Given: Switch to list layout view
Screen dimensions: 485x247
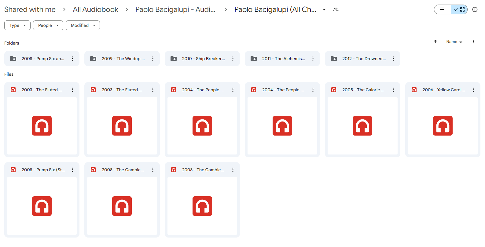Looking at the screenshot, I should tap(442, 9).
